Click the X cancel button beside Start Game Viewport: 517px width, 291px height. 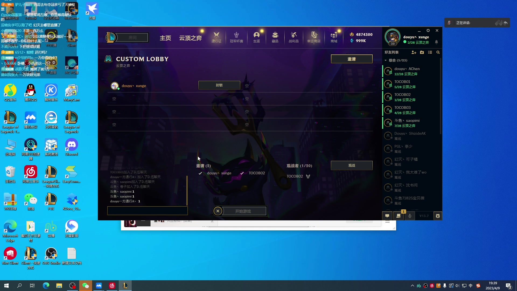218,211
